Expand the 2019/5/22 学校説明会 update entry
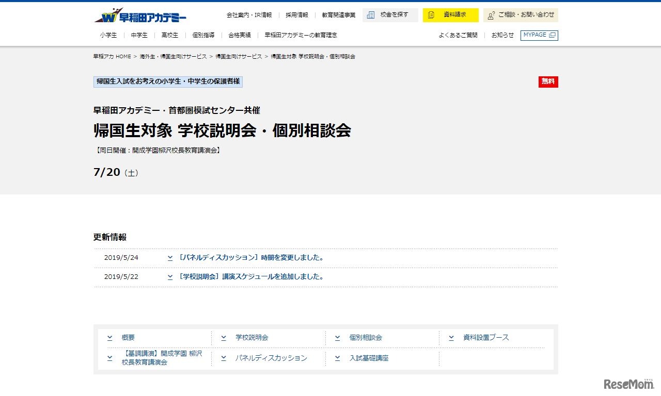Image resolution: width=661 pixels, height=396 pixels. (251, 276)
